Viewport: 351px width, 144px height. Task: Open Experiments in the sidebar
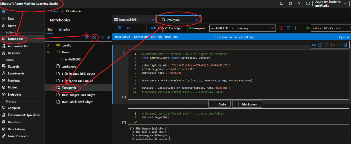(x=13, y=73)
